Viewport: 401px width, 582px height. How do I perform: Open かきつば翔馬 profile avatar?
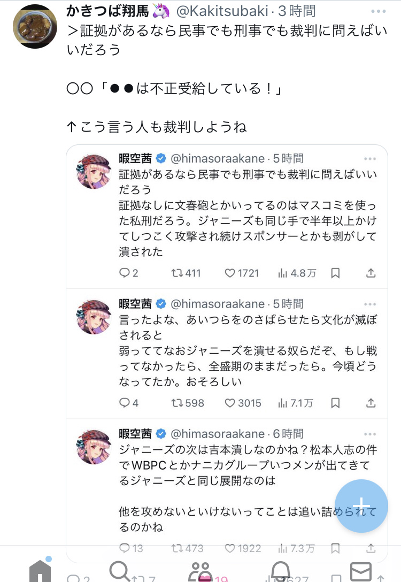[x=35, y=26]
